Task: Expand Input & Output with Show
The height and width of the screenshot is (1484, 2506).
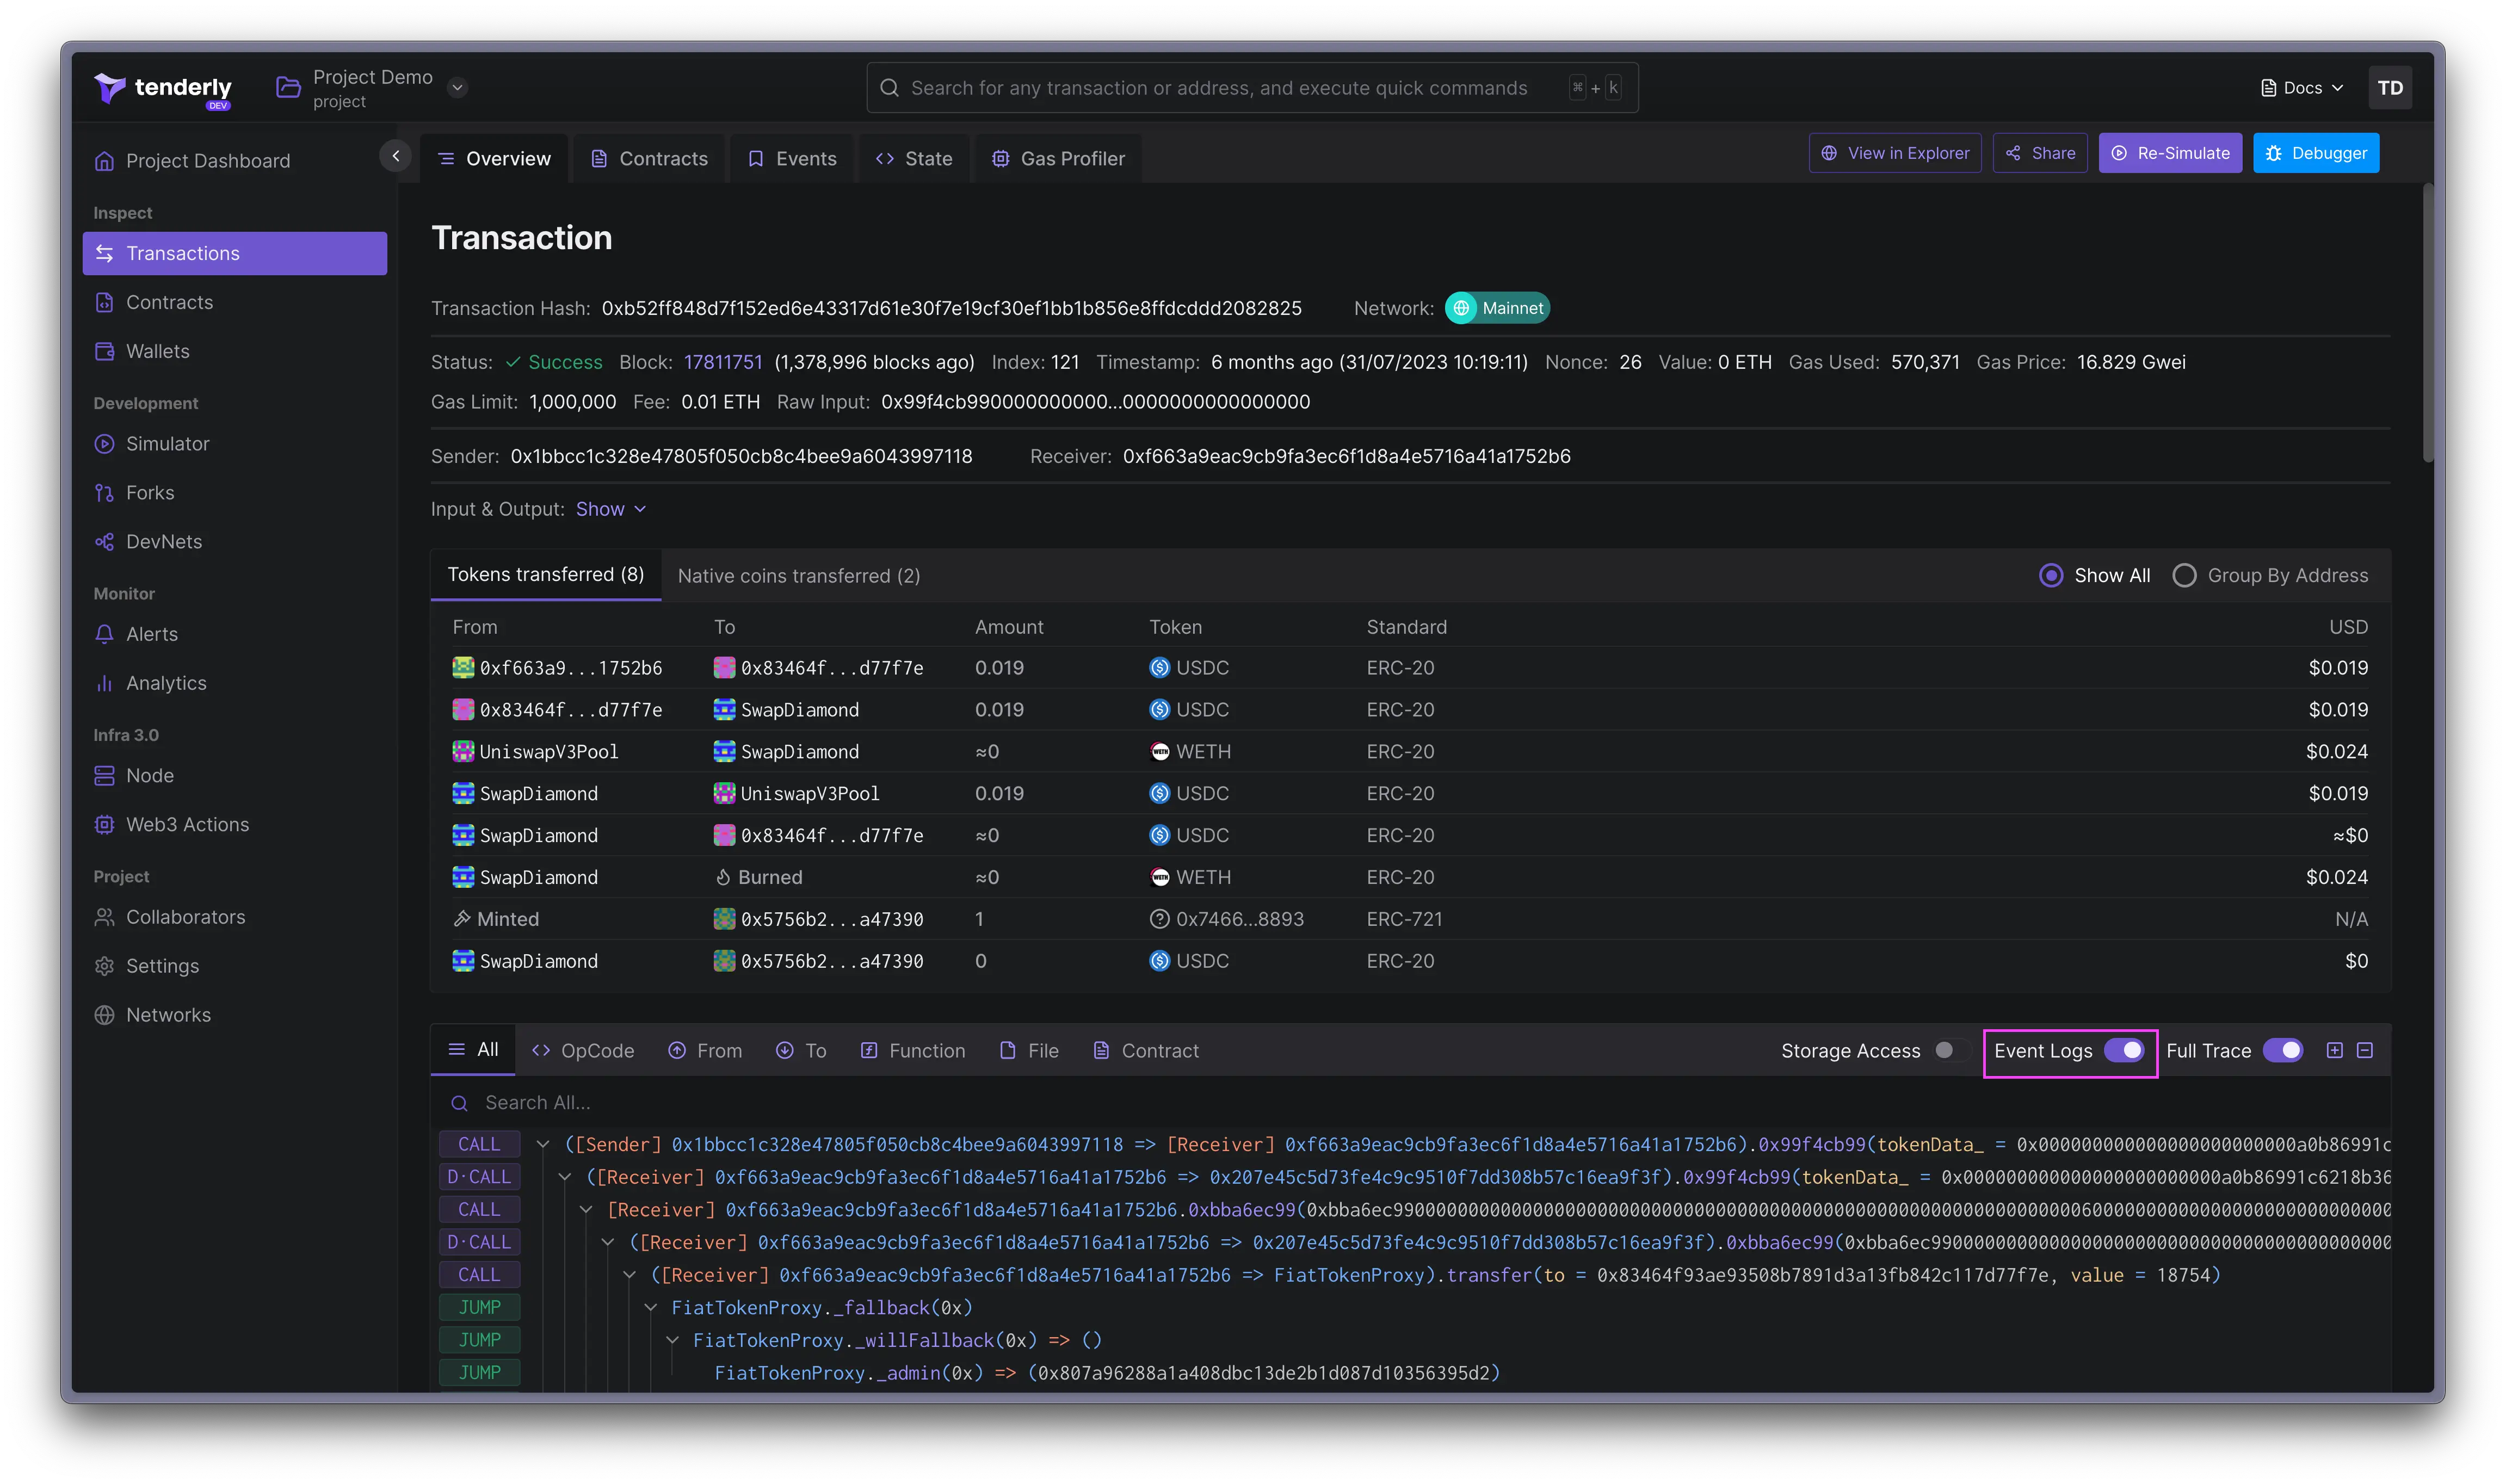Action: click(x=611, y=509)
